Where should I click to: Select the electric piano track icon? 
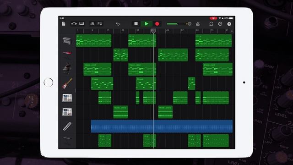67,41
